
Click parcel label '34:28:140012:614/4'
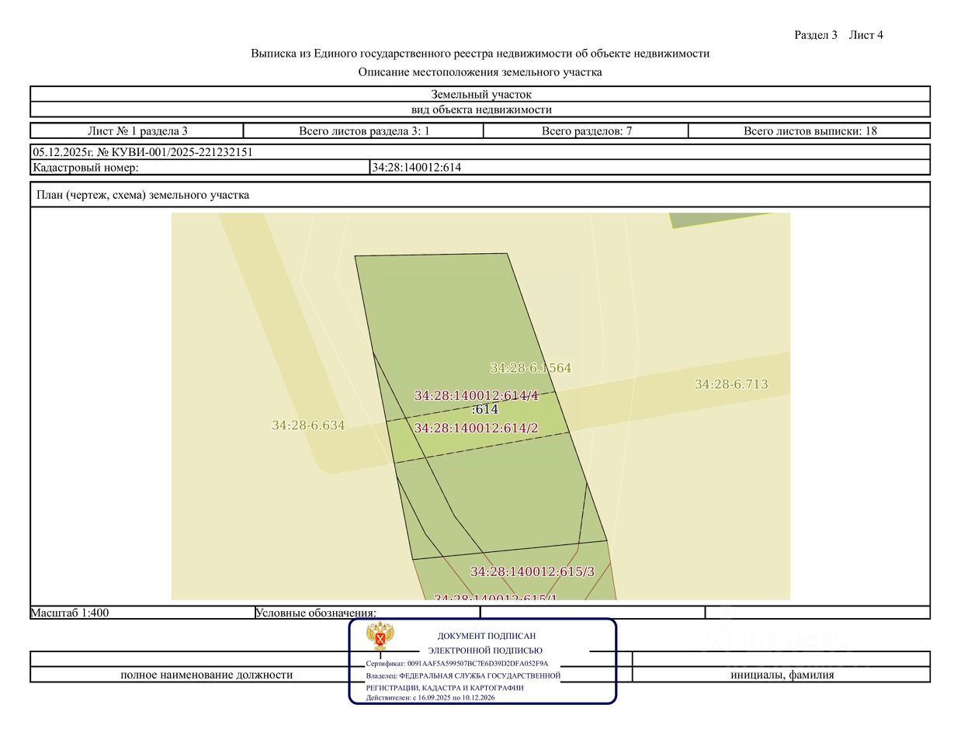[476, 395]
